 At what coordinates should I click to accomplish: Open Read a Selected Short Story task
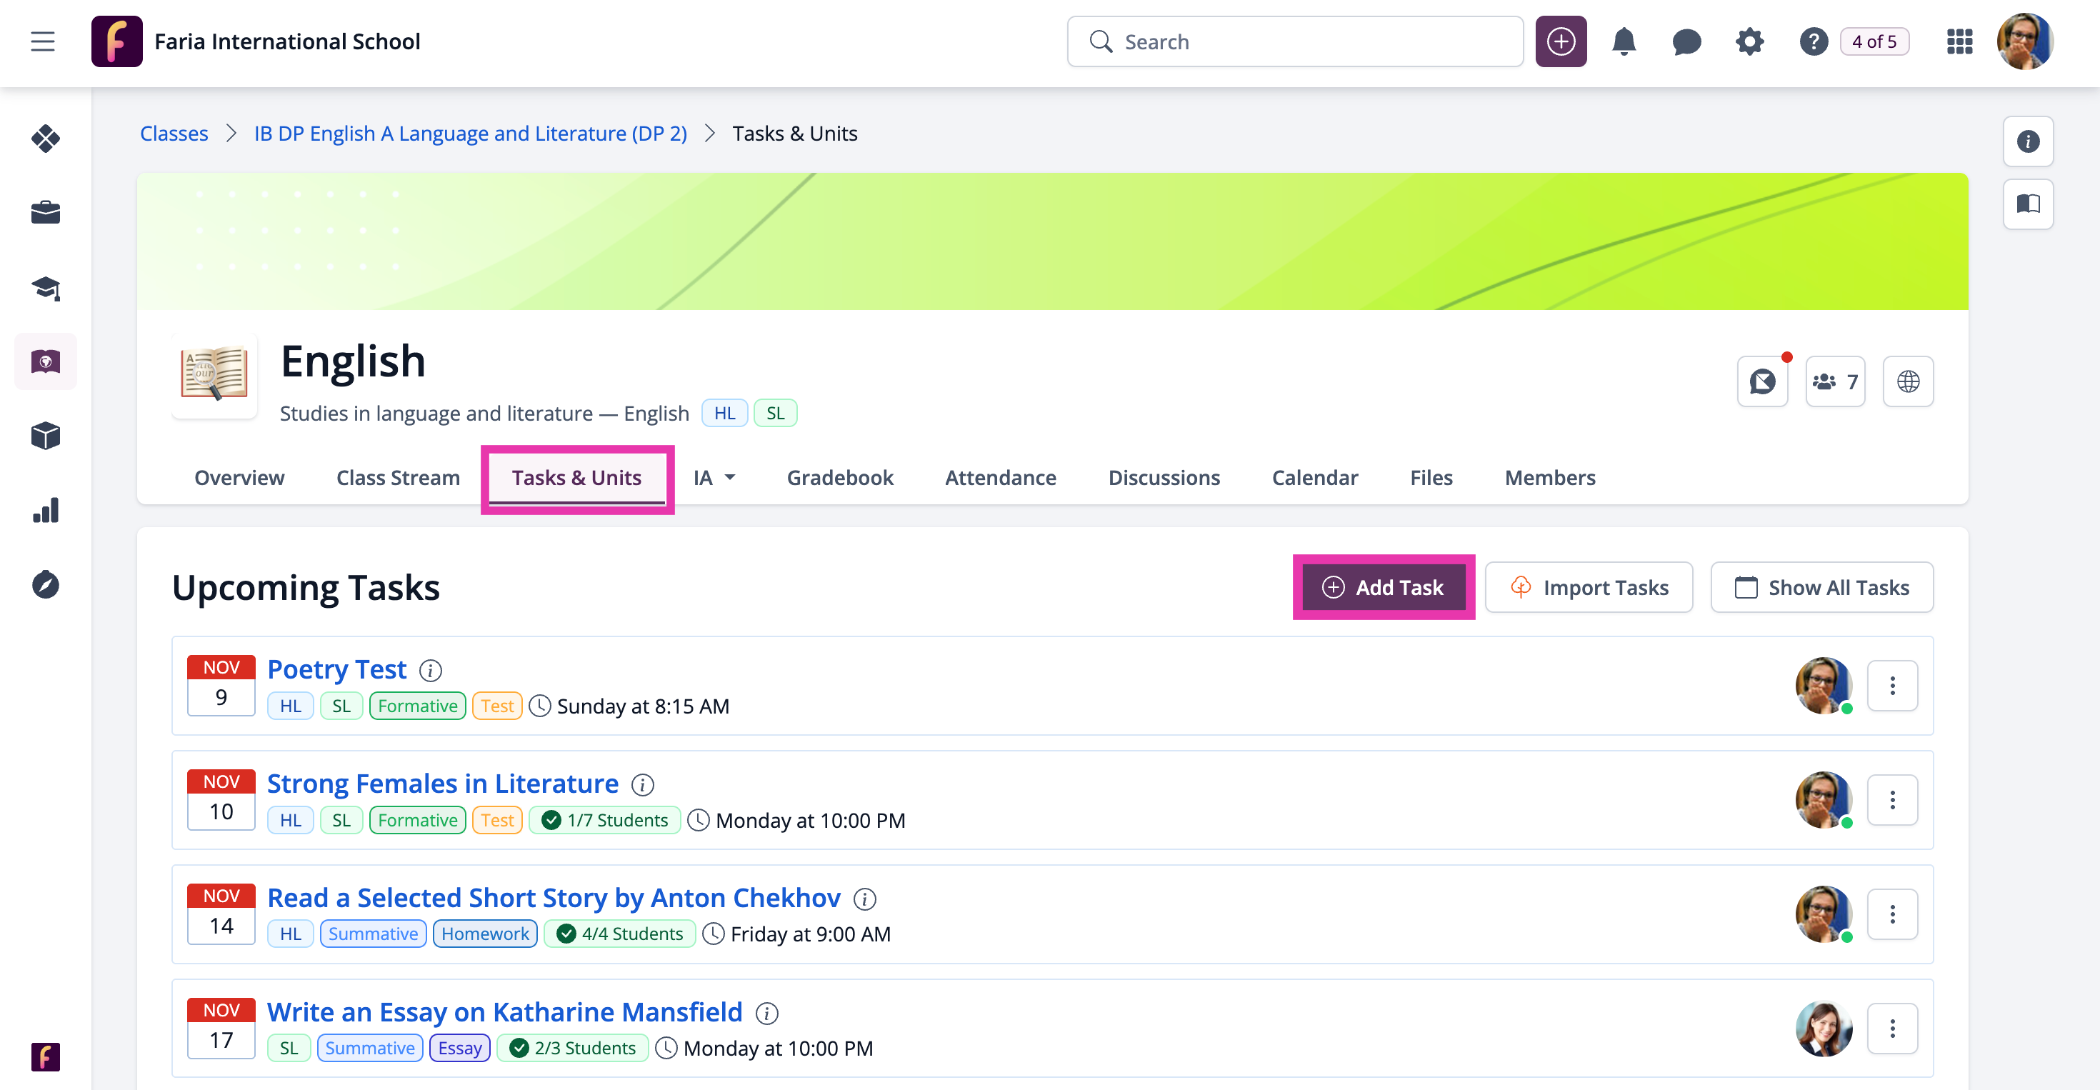[x=554, y=898]
